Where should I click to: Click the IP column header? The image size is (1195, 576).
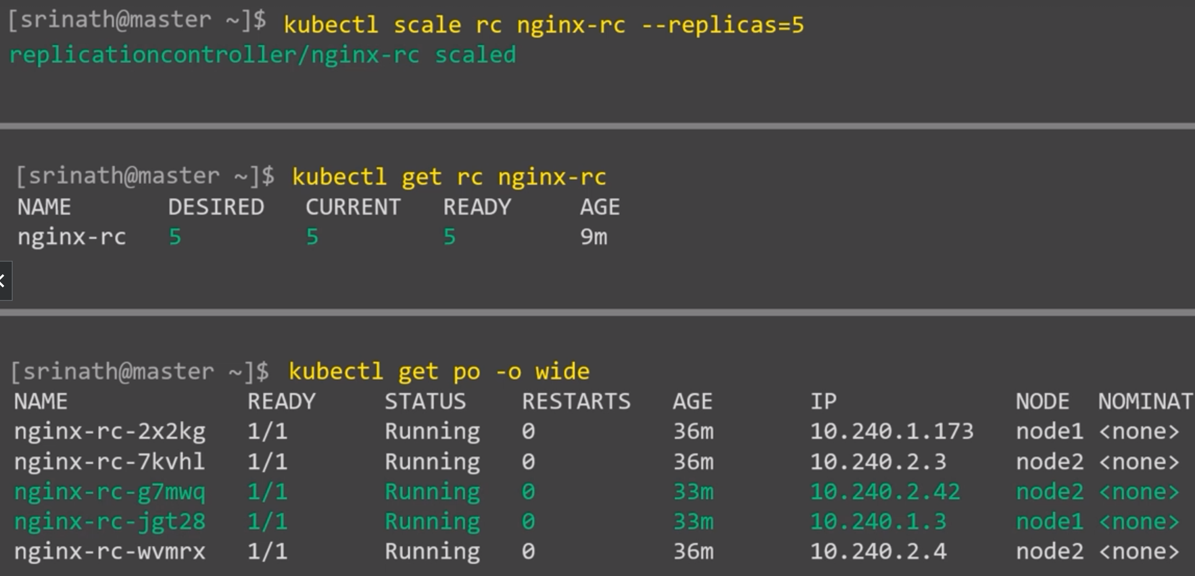(823, 401)
